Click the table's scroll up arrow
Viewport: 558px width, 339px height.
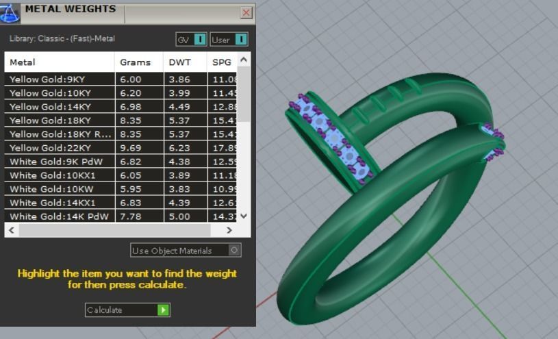[244, 60]
